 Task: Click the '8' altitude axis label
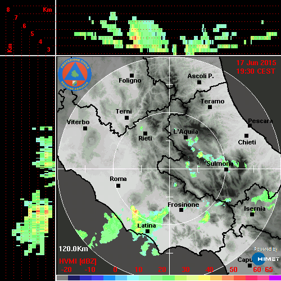point(8,10)
